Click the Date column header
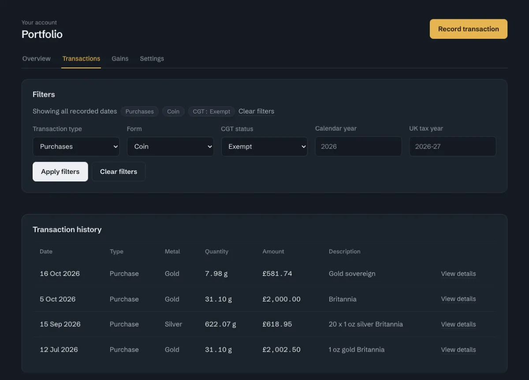 [x=46, y=252]
